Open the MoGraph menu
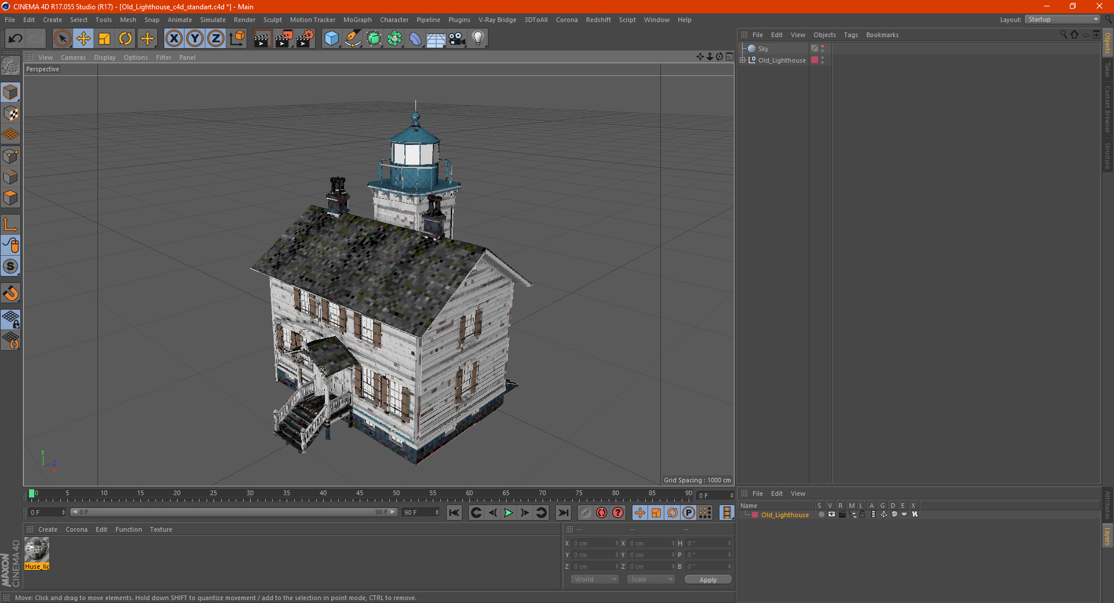 [x=357, y=20]
